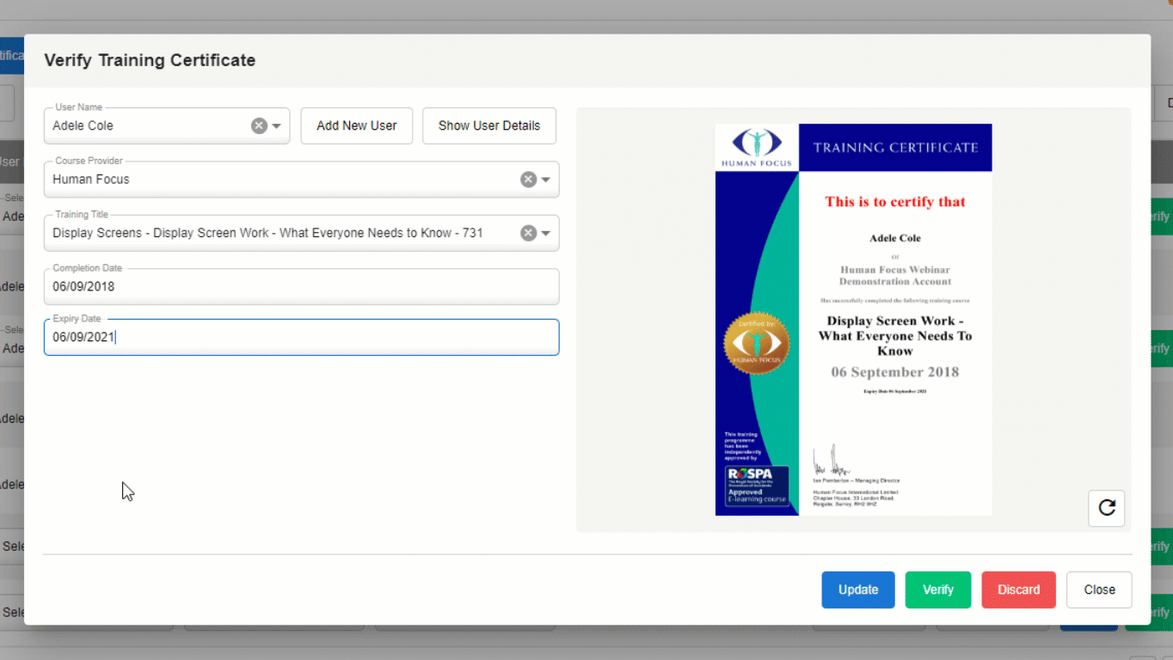Open Show User Details

[x=488, y=125]
